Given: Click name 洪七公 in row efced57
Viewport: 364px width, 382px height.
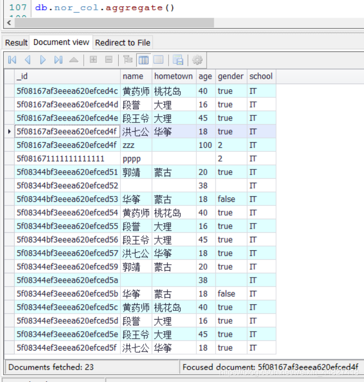Looking at the screenshot, I should (x=136, y=253).
